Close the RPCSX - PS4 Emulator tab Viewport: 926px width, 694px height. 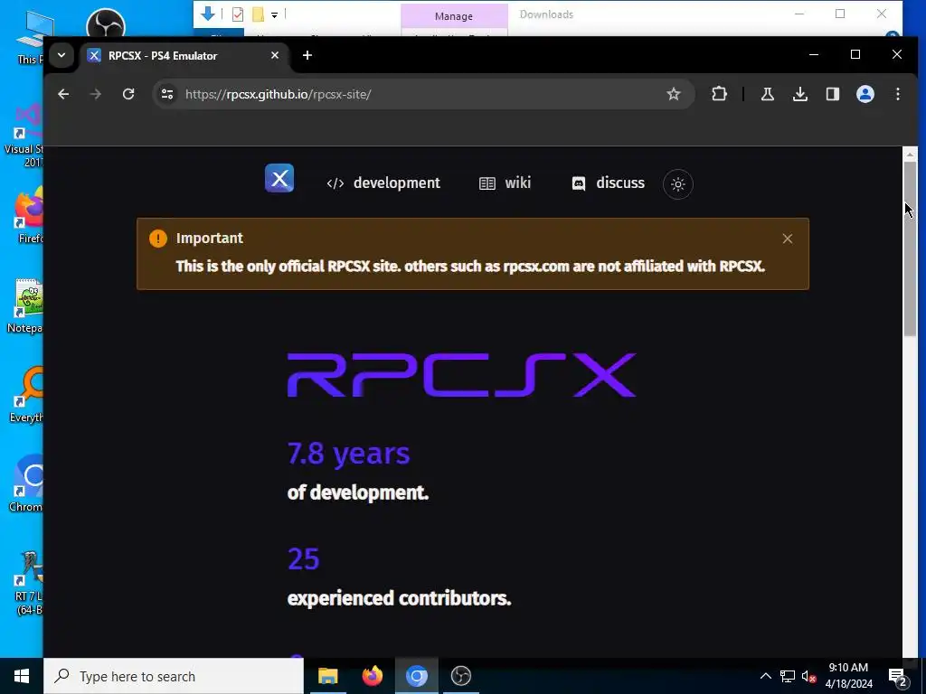tap(275, 55)
